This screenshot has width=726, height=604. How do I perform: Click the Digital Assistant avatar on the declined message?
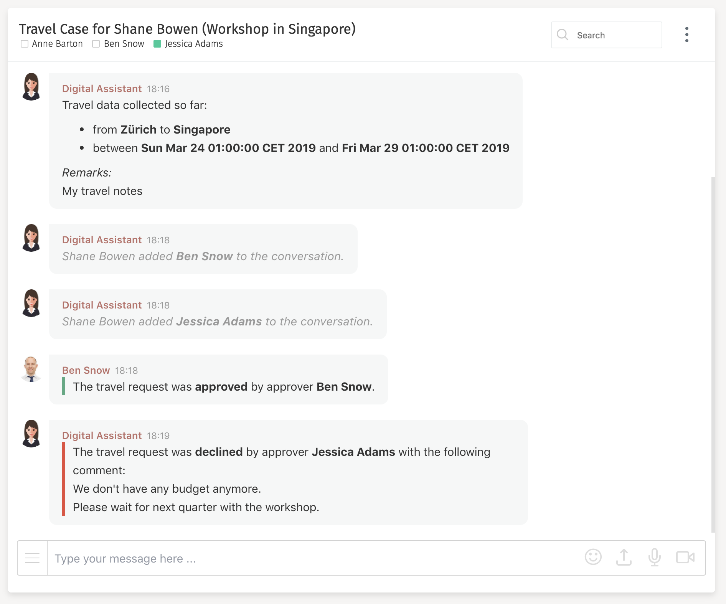click(32, 435)
